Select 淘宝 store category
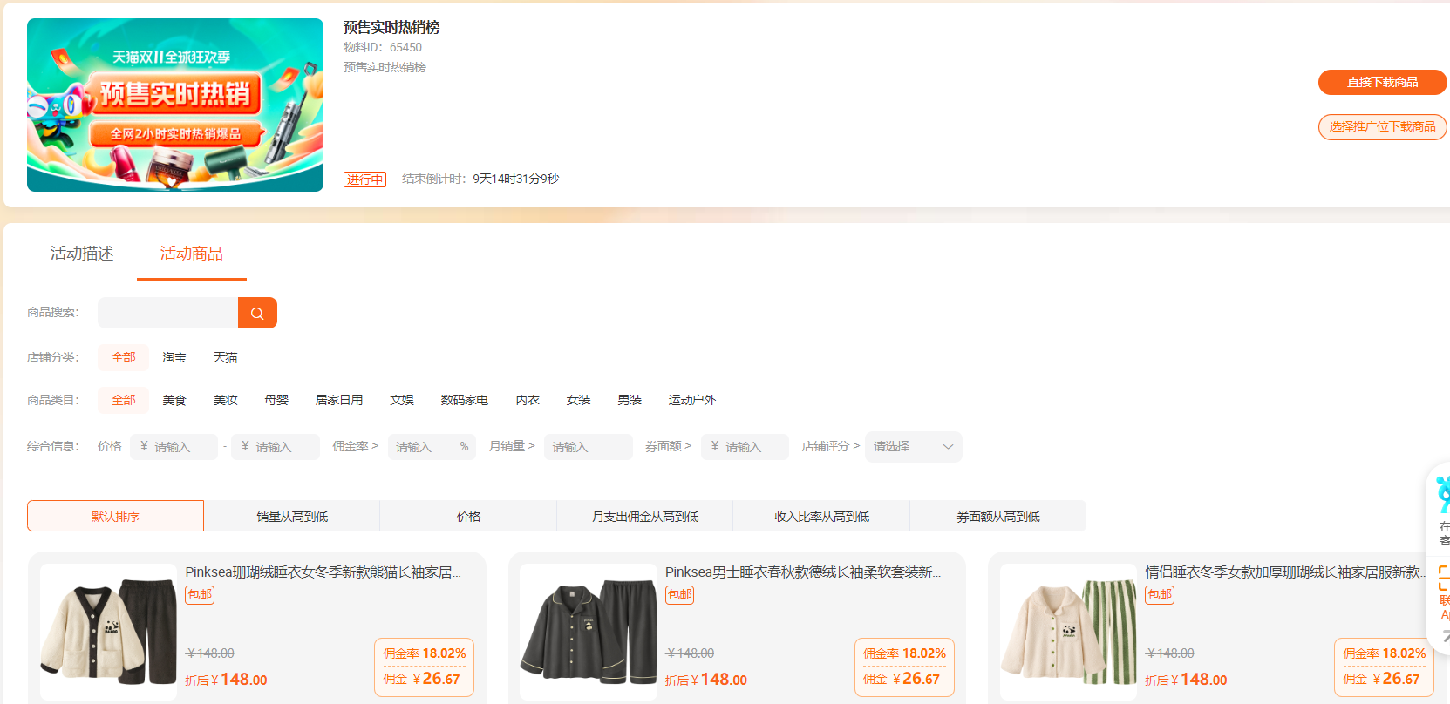This screenshot has width=1450, height=704. (174, 357)
